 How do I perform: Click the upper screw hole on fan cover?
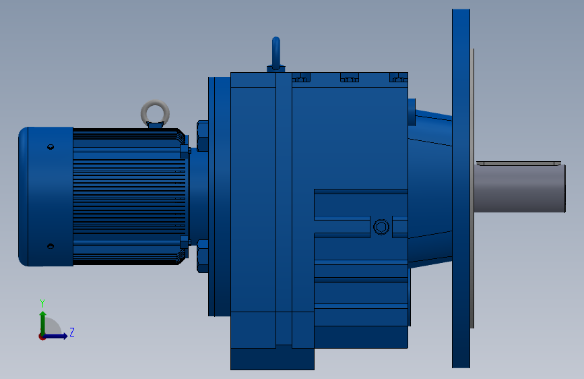(51, 147)
